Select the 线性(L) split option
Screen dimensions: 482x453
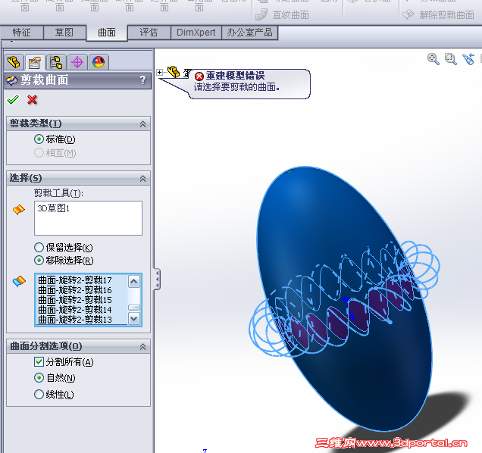(39, 395)
